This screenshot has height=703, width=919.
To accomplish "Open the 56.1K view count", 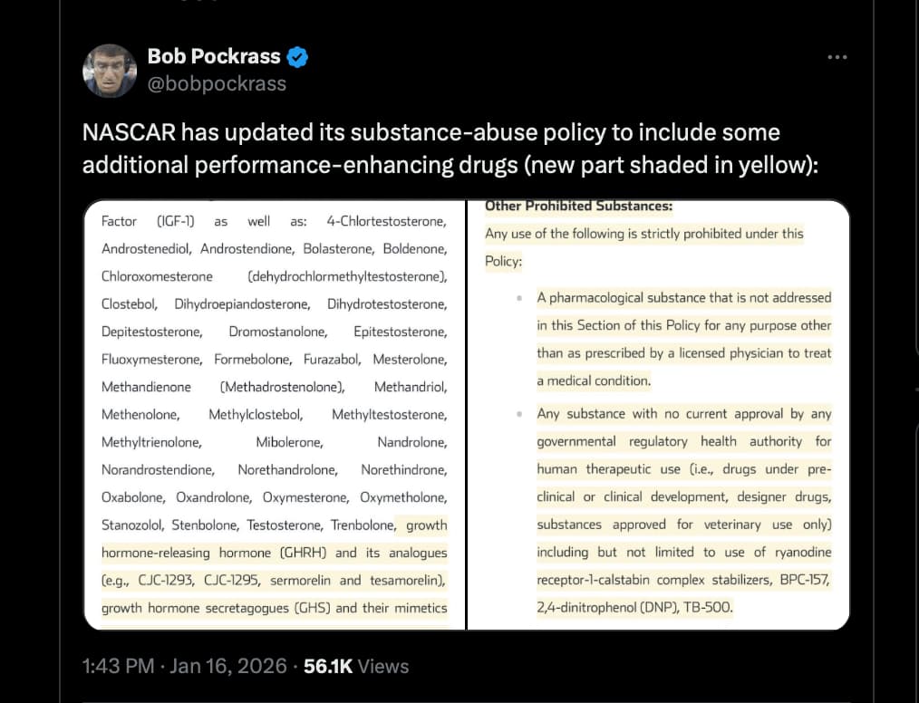I will click(327, 666).
